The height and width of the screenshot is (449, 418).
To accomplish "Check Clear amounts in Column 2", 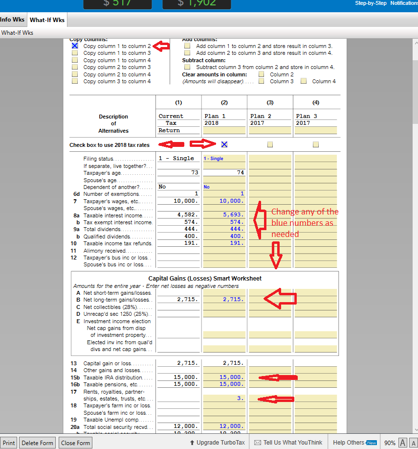I will (262, 74).
